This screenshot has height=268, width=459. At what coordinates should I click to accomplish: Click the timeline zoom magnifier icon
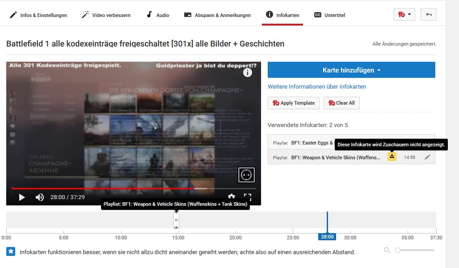(x=387, y=250)
